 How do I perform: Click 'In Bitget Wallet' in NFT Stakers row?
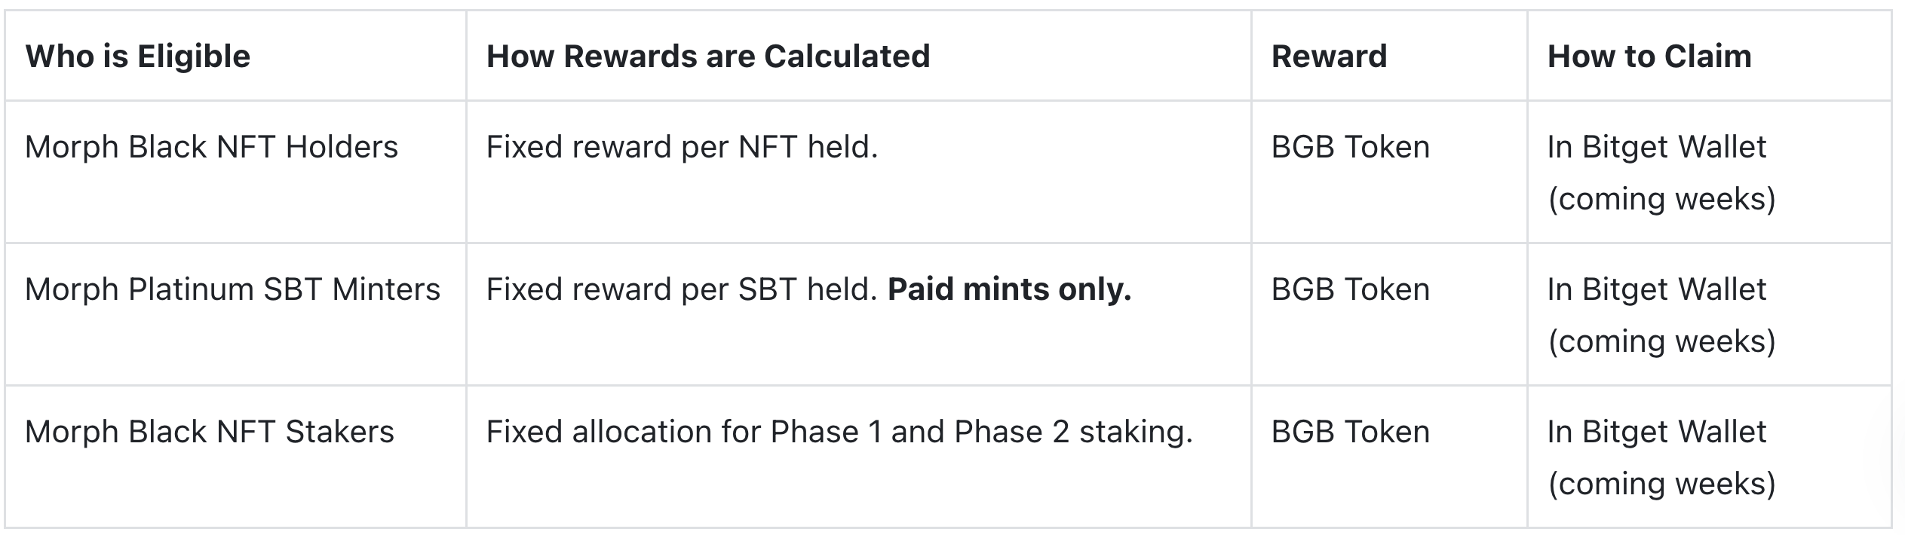pyautogui.click(x=1657, y=432)
